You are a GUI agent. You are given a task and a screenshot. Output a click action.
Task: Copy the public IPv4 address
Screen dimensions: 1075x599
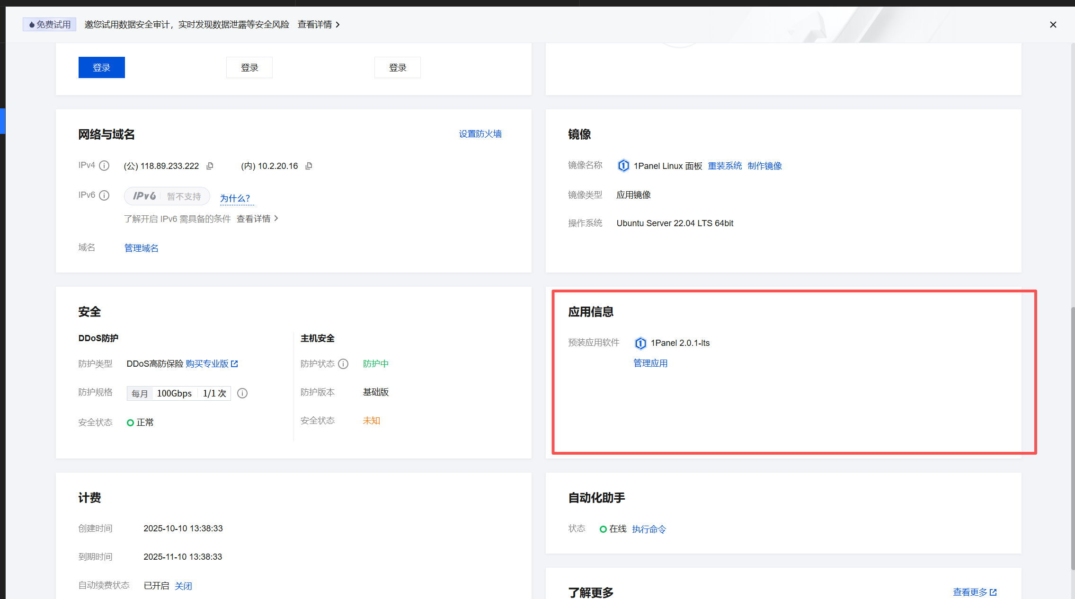[x=210, y=166]
